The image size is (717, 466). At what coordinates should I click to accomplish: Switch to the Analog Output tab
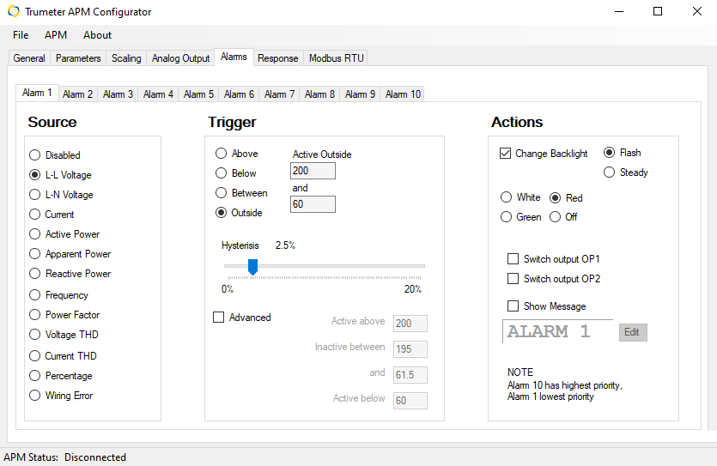180,58
